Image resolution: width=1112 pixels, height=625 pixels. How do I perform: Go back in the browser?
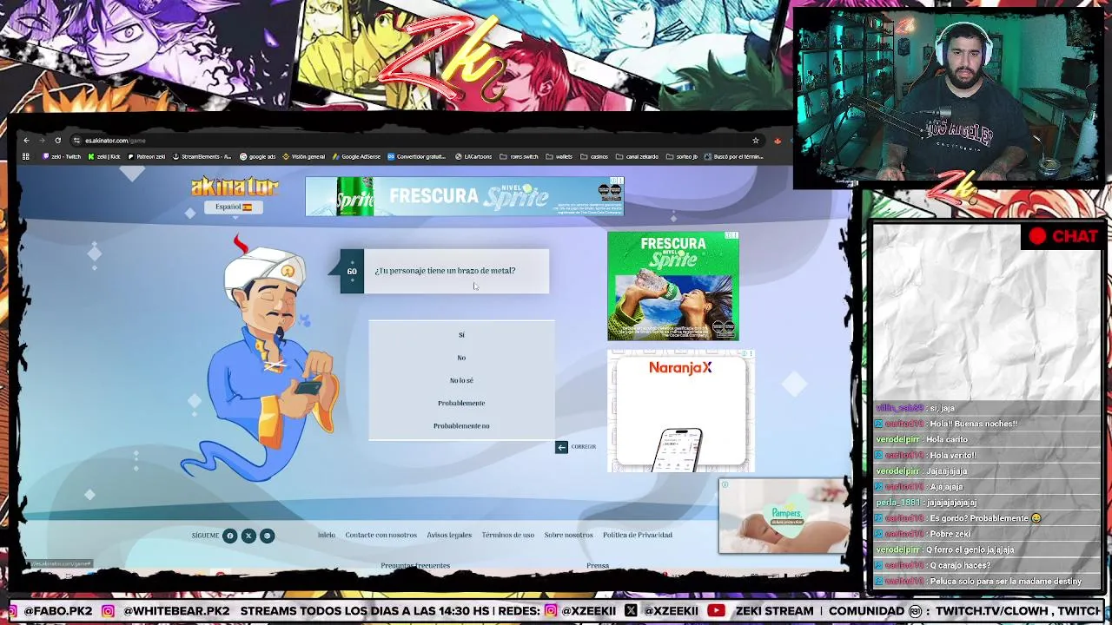[x=26, y=141]
